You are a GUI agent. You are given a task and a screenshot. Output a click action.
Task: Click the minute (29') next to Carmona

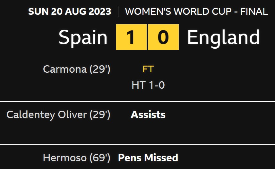click(100, 69)
